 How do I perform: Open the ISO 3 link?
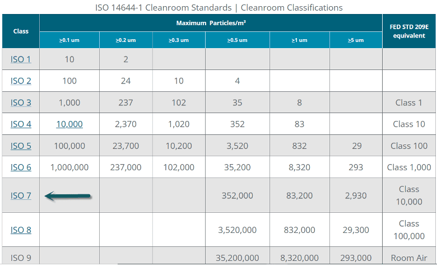pyautogui.click(x=21, y=102)
